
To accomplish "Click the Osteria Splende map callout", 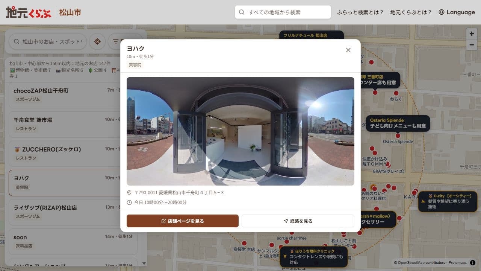I will click(x=398, y=123).
